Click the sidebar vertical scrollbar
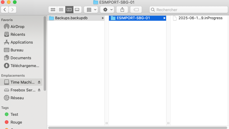 (x=45, y=54)
